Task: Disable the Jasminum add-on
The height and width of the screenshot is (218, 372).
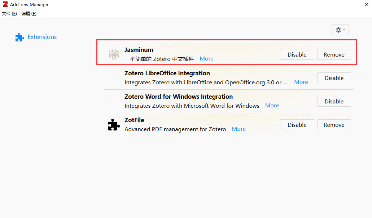Action: pos(297,54)
